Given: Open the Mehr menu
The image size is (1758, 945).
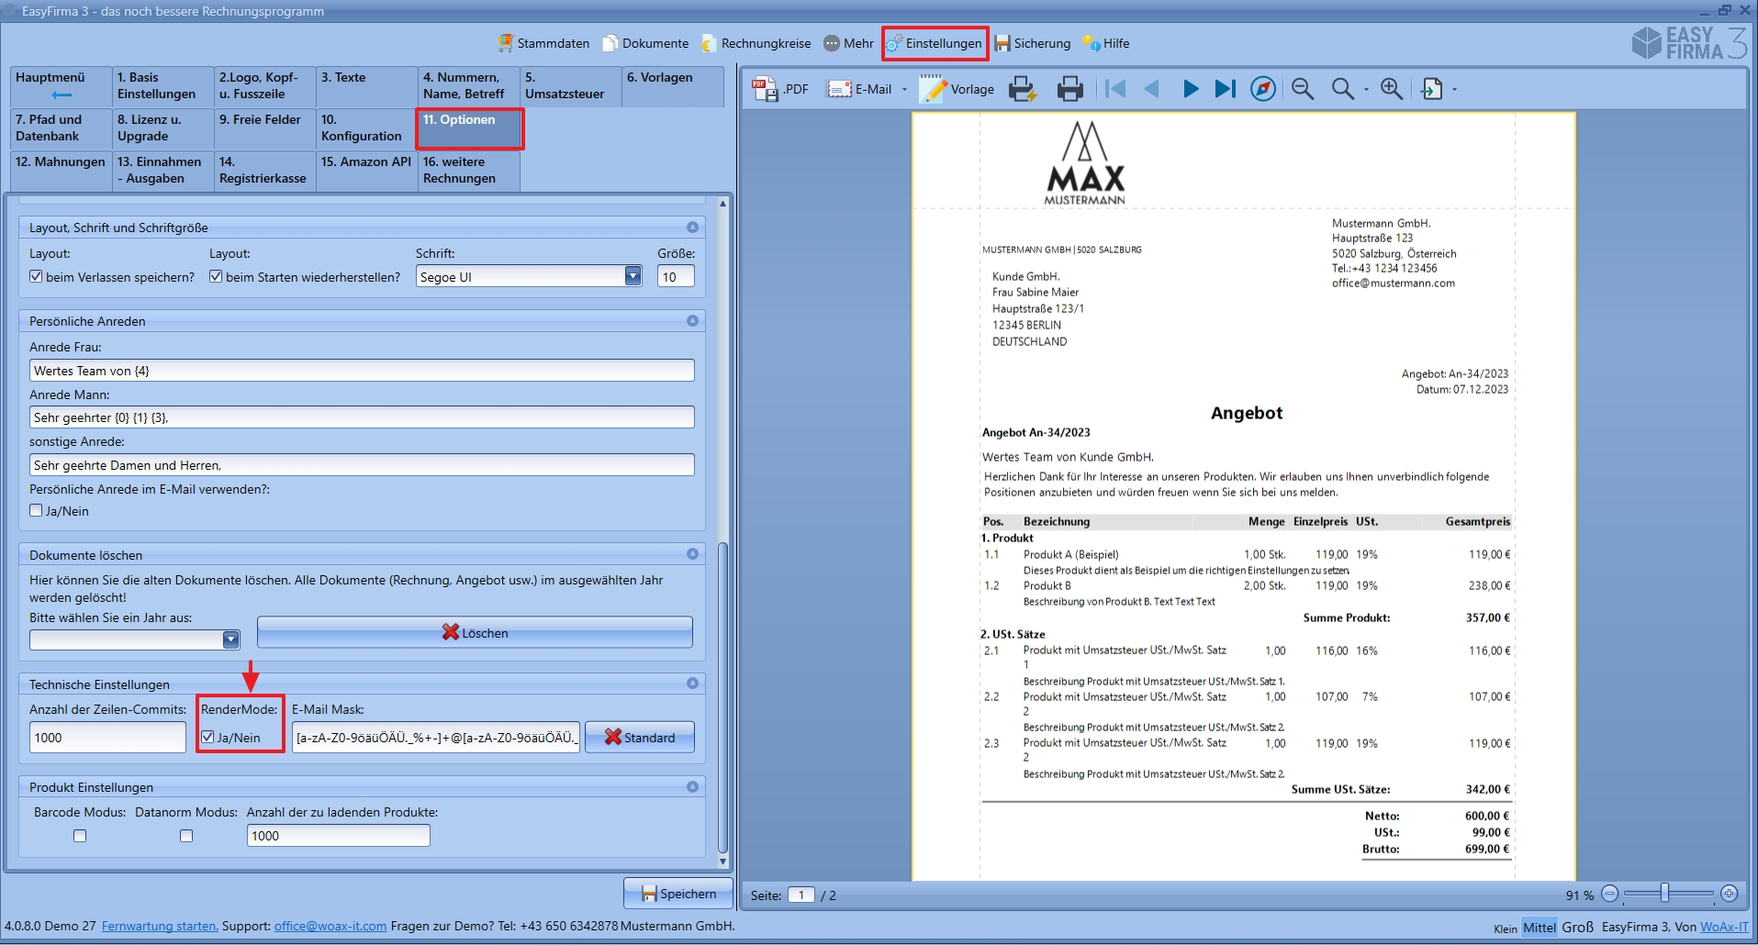Looking at the screenshot, I should (x=848, y=43).
